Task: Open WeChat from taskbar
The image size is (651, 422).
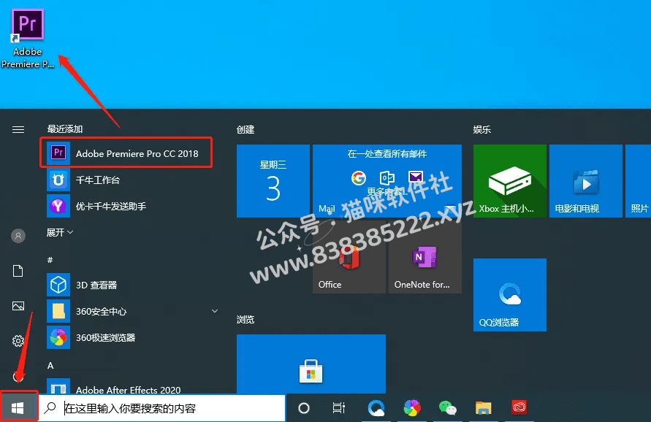Action: [x=448, y=408]
